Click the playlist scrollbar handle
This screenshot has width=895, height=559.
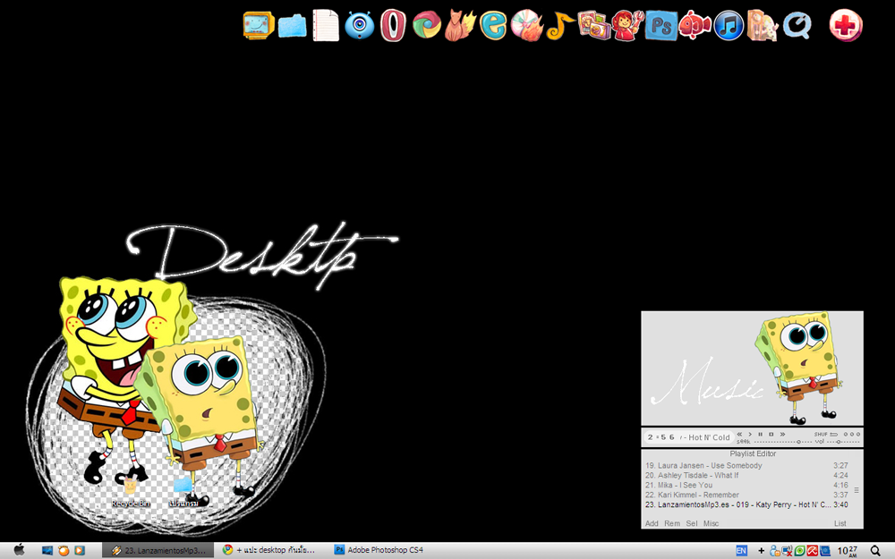857,490
